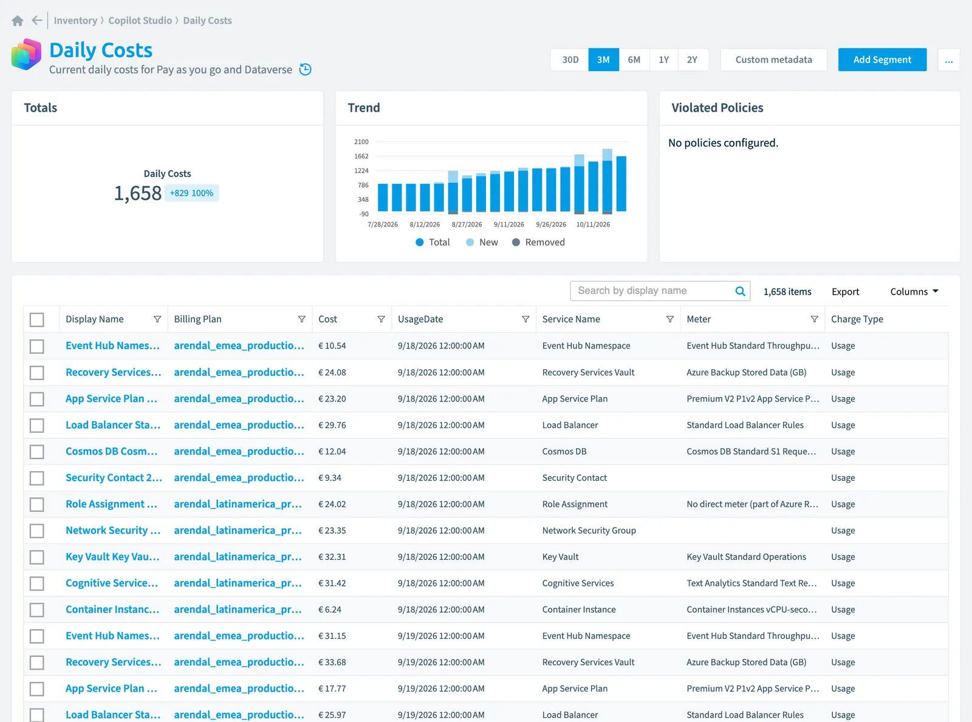Open Service Name column filter icon
The image size is (972, 722).
pos(670,319)
